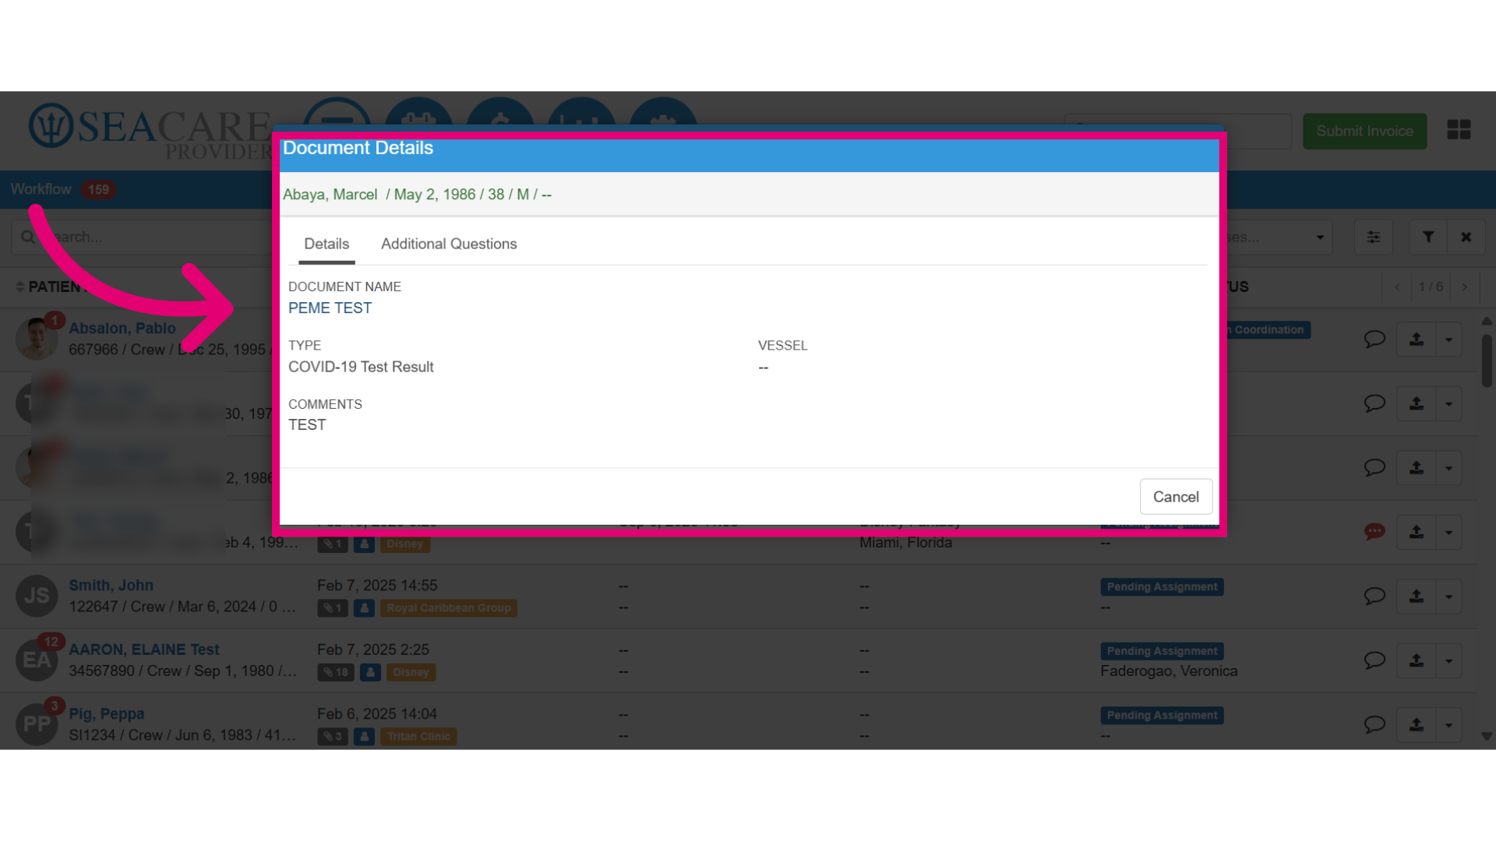Open comments for Absalon, Pablo row
The height and width of the screenshot is (841, 1496).
pyautogui.click(x=1374, y=339)
